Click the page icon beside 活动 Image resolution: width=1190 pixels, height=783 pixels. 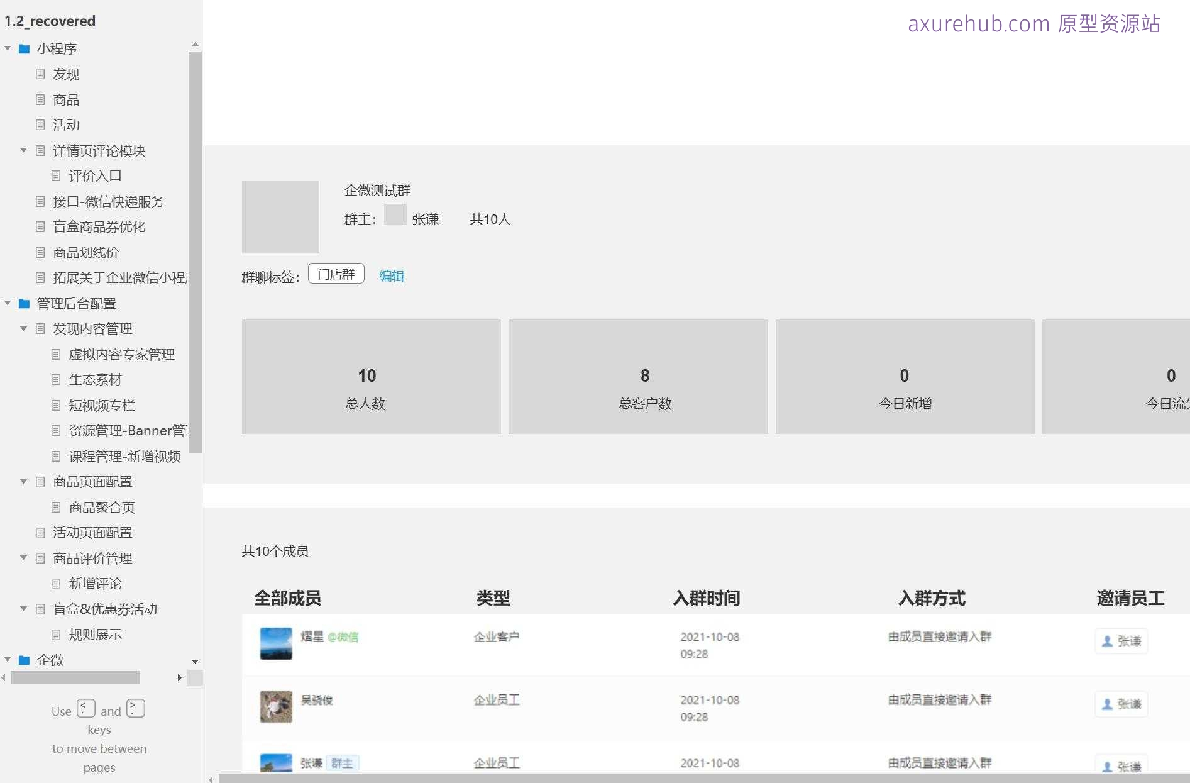point(40,125)
